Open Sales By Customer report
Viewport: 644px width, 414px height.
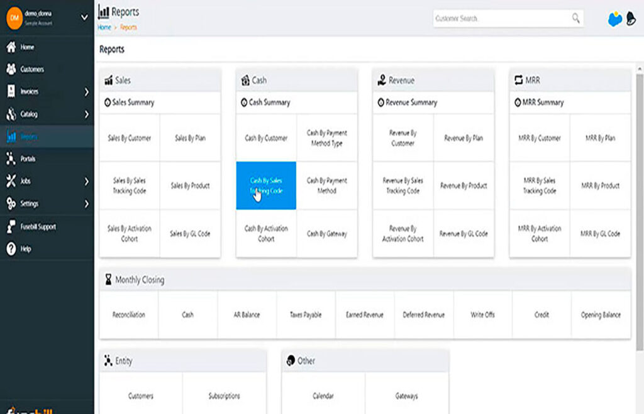(130, 138)
